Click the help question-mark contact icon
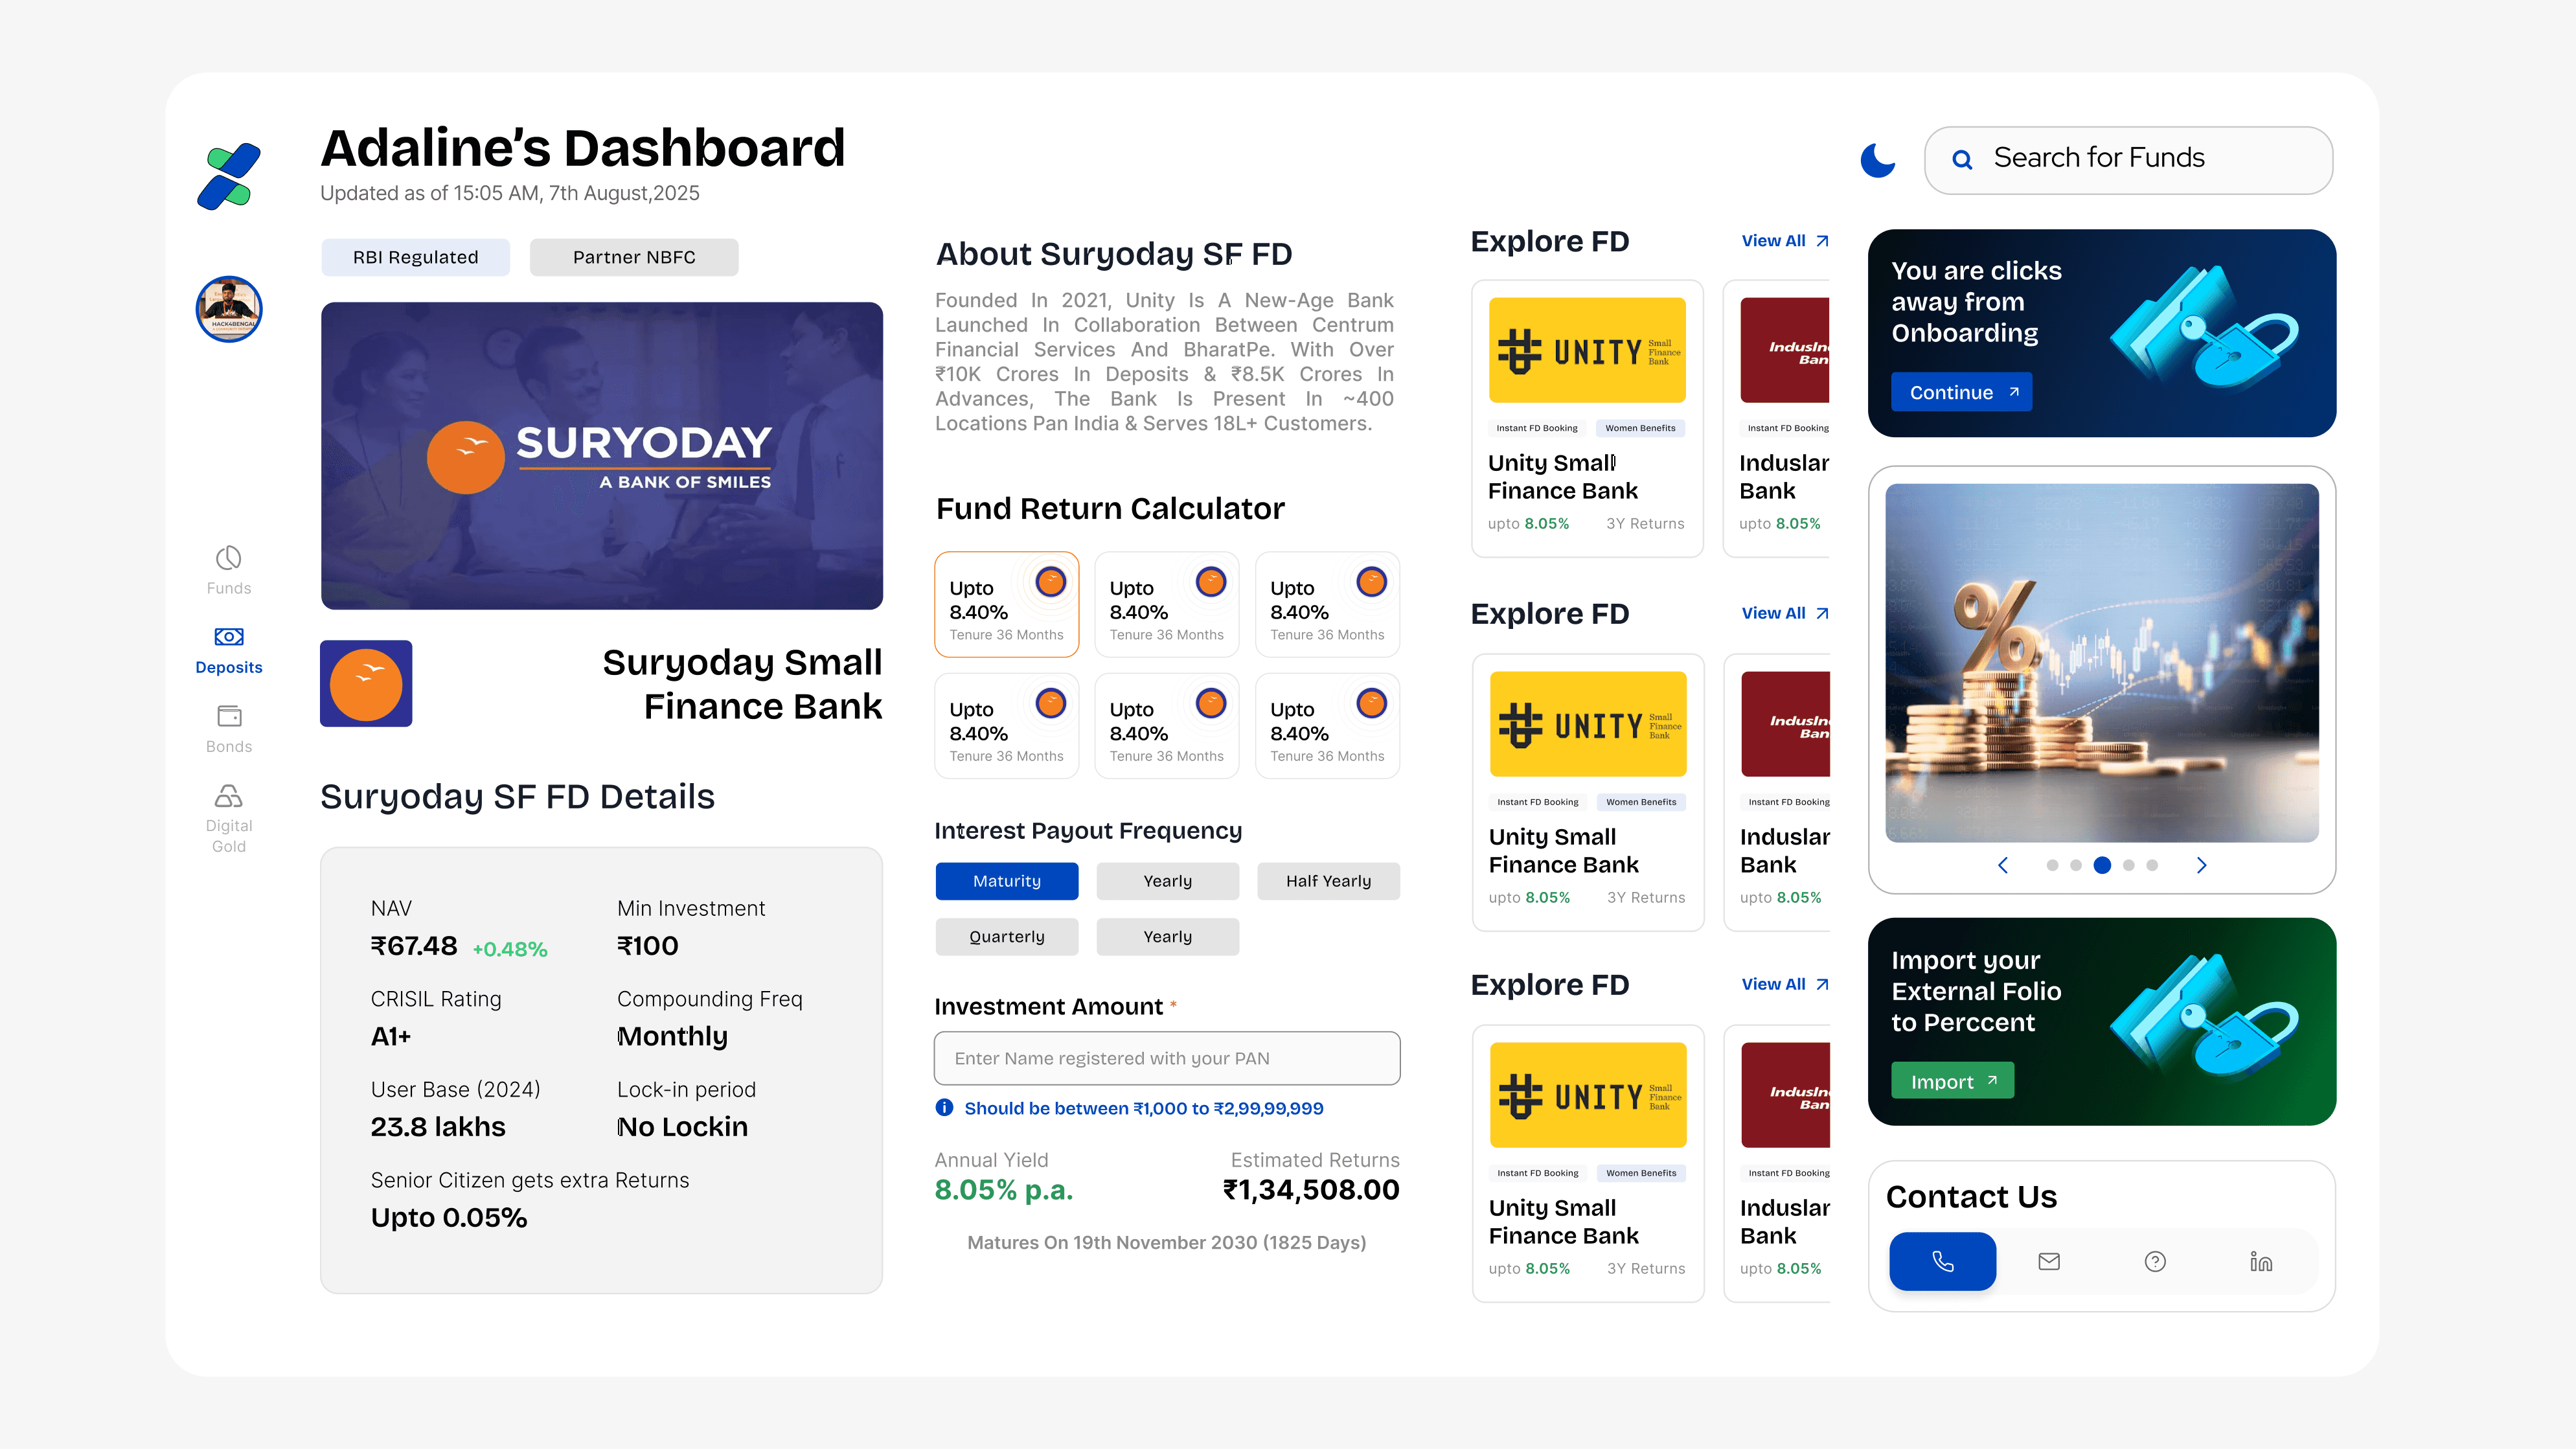This screenshot has width=2576, height=1449. (2155, 1261)
